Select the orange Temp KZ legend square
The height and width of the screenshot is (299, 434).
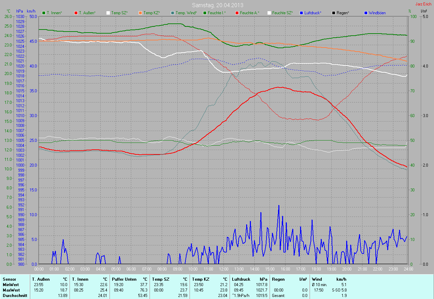point(140,13)
